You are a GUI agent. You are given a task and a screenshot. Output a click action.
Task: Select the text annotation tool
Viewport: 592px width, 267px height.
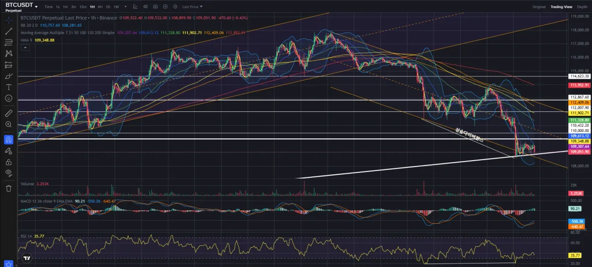click(8, 87)
